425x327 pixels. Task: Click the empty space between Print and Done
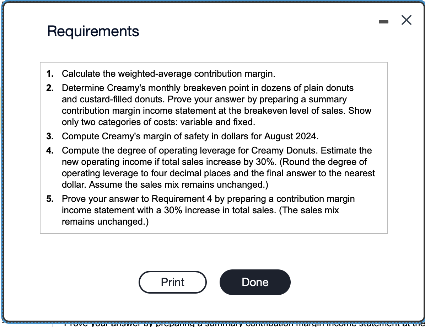[213, 282]
